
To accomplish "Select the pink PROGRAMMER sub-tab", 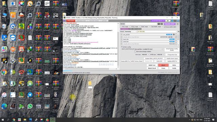I will coord(124,29).
